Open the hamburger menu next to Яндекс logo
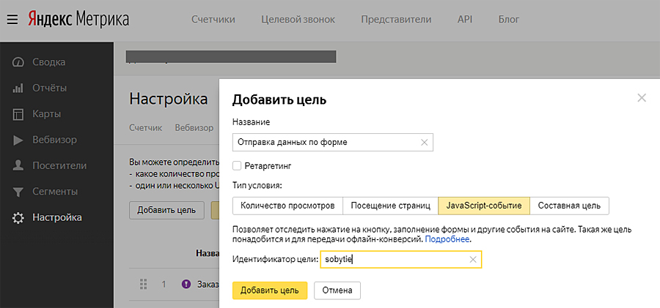 (x=12, y=19)
